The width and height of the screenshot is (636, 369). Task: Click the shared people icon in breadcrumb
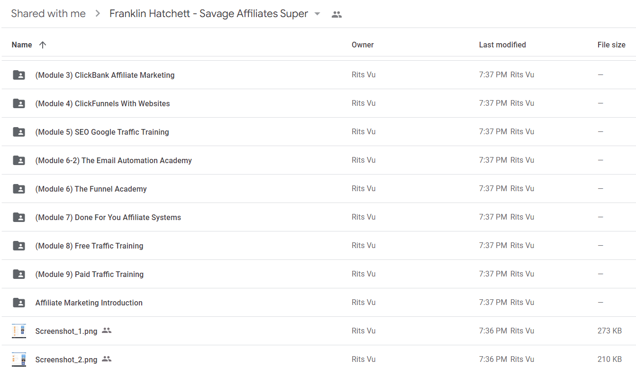[336, 14]
